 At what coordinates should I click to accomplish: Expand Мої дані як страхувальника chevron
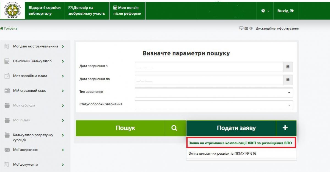coord(63,46)
